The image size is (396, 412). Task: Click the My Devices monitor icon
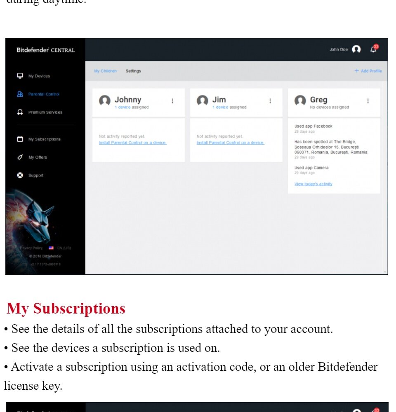click(20, 76)
